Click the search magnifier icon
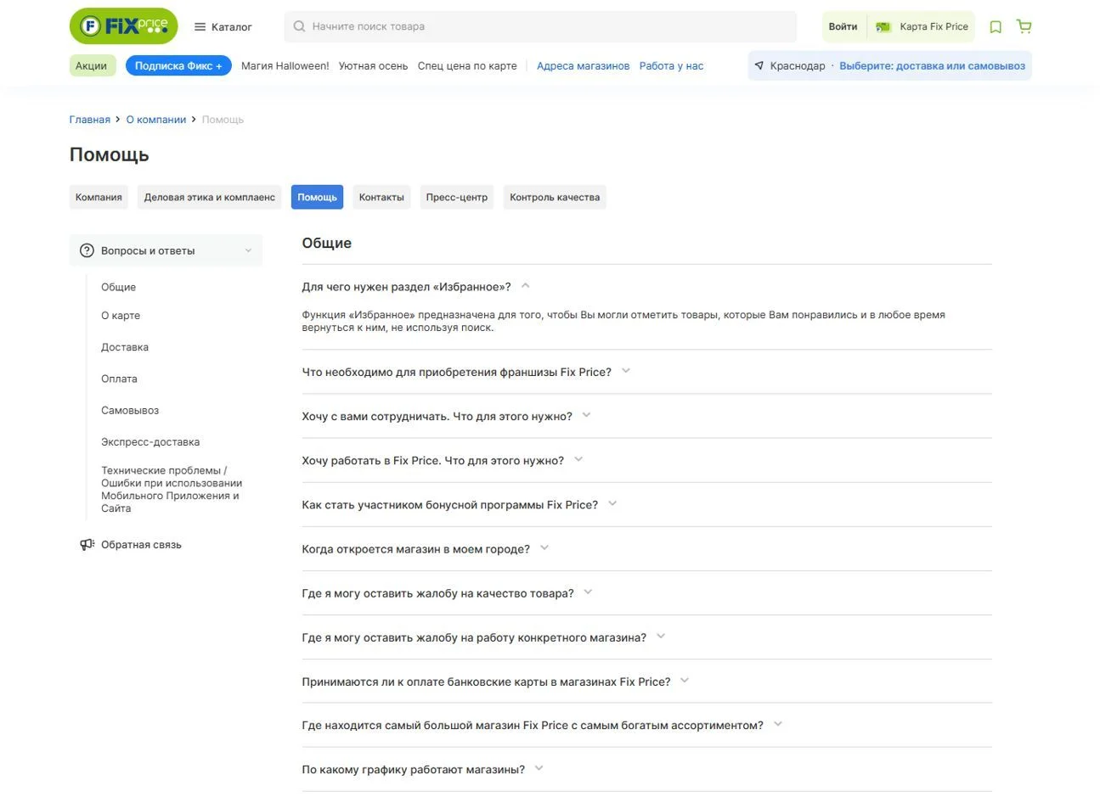Image resolution: width=1100 pixels, height=797 pixels. (x=299, y=26)
